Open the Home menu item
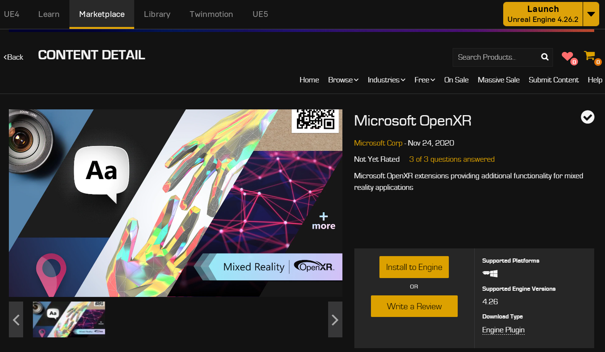Image resolution: width=605 pixels, height=352 pixels. 309,80
